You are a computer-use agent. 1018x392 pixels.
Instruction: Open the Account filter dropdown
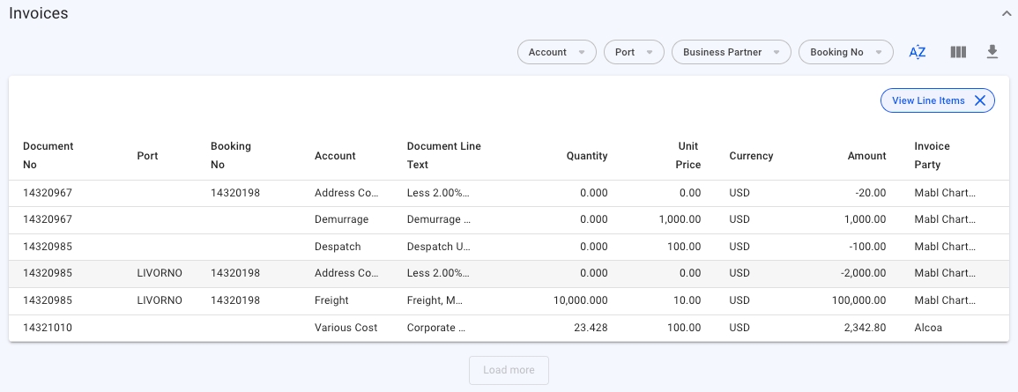point(556,52)
